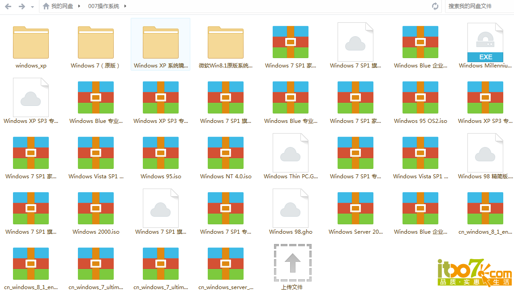Select the Windwos 95 OS2.iso archive

click(420, 97)
